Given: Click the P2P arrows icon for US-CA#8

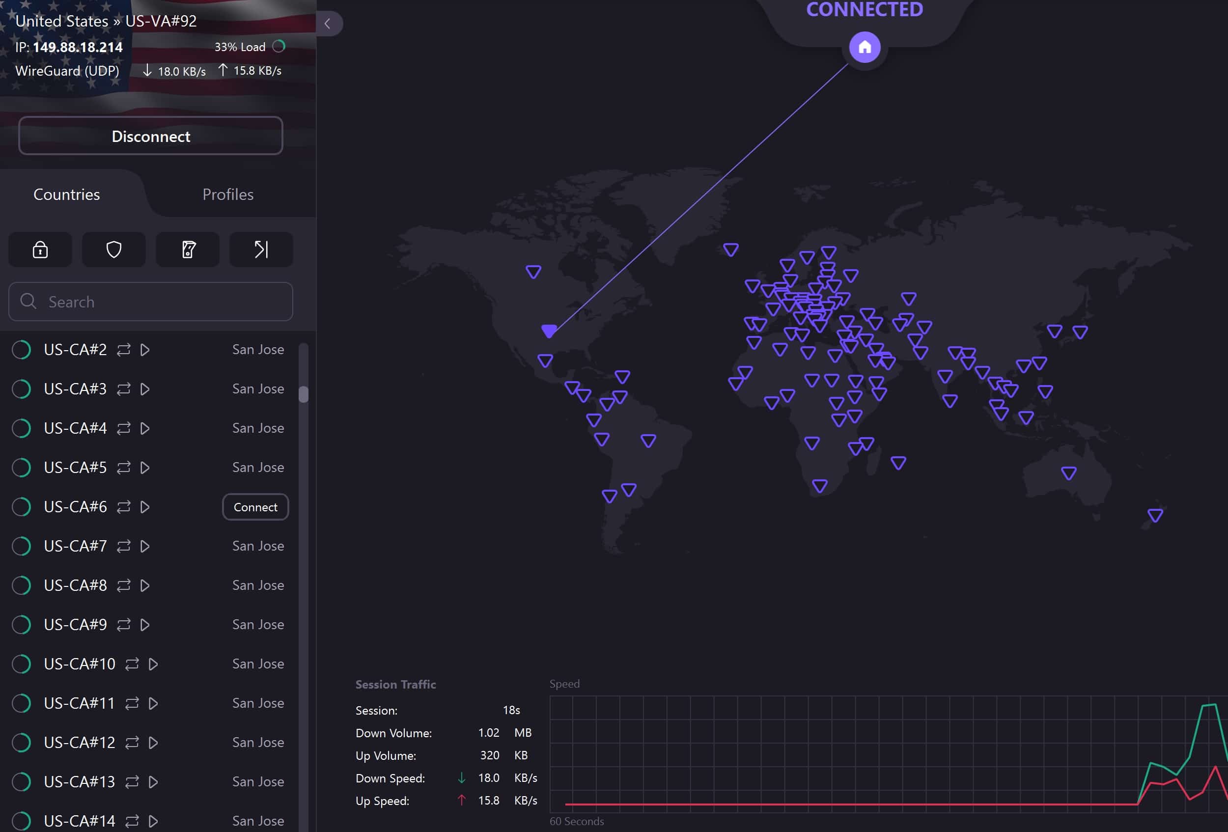Looking at the screenshot, I should coord(124,585).
